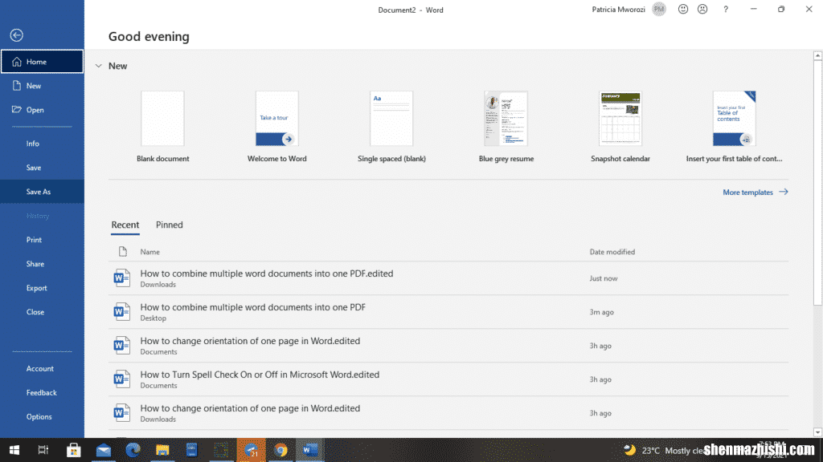The height and width of the screenshot is (462, 823).
Task: Open the orange app with badge 21
Action: [252, 450]
